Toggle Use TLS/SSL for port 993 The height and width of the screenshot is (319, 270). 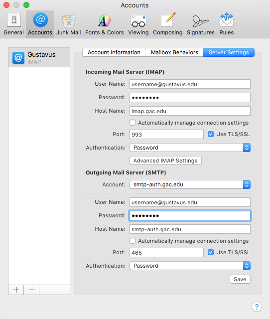point(211,134)
